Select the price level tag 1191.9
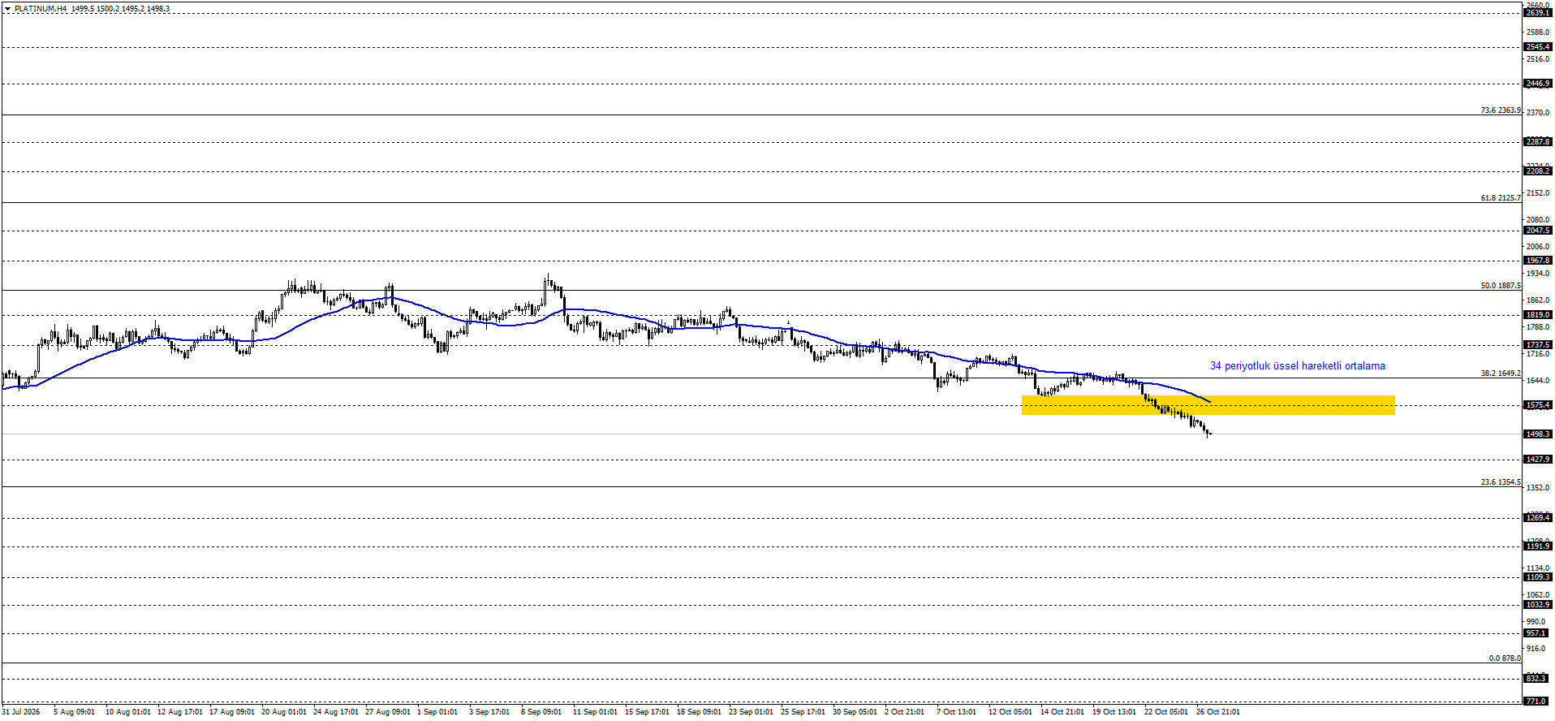Image resolution: width=1555 pixels, height=721 pixels. click(1538, 546)
